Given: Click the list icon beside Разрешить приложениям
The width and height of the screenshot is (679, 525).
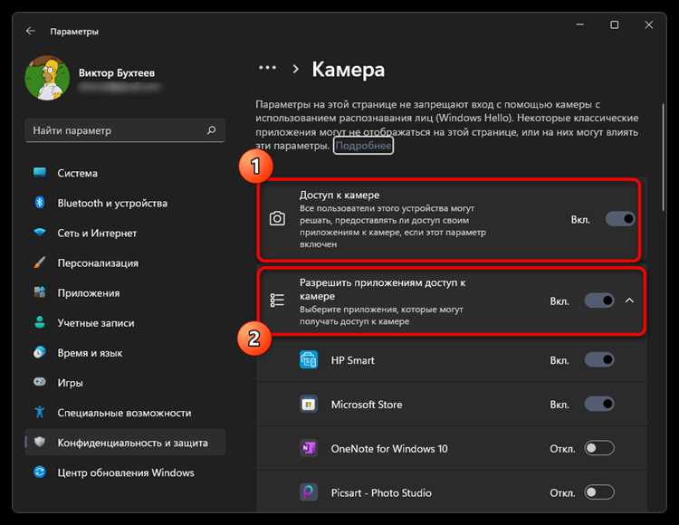Looking at the screenshot, I should pyautogui.click(x=277, y=301).
